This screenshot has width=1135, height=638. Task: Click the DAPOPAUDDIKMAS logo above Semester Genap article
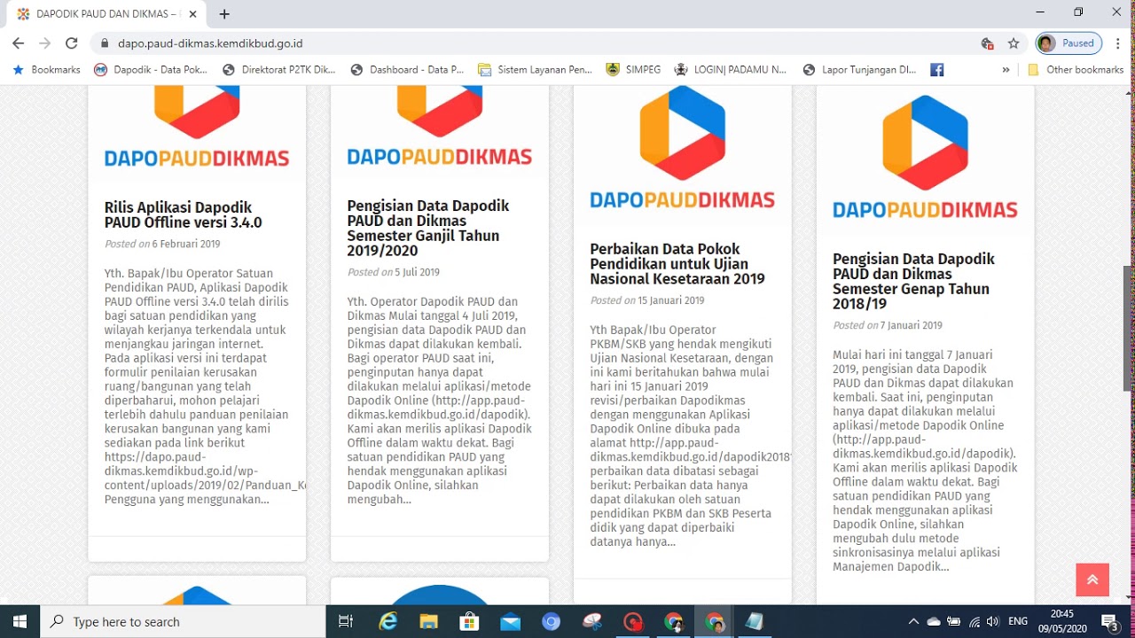click(x=925, y=157)
